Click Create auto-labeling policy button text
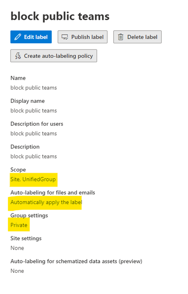 coord(58,56)
